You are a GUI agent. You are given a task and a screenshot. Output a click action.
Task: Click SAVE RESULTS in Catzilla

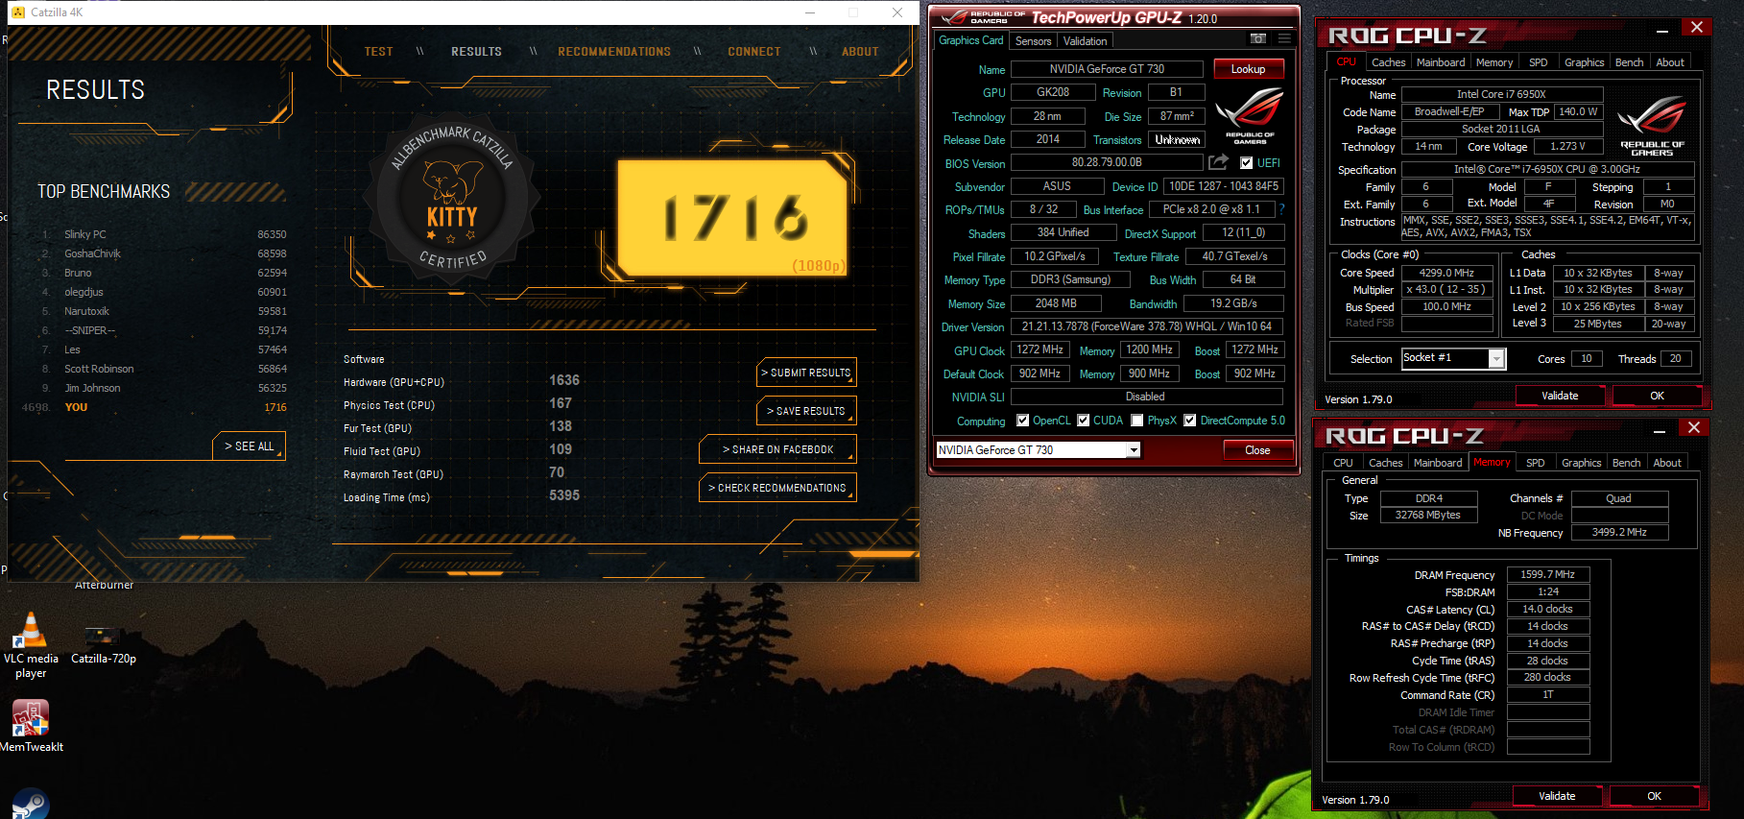(806, 411)
